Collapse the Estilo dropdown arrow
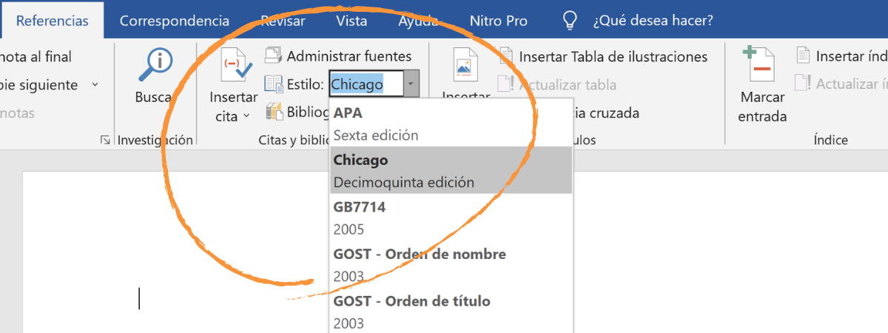This screenshot has height=333, width=888. click(411, 84)
